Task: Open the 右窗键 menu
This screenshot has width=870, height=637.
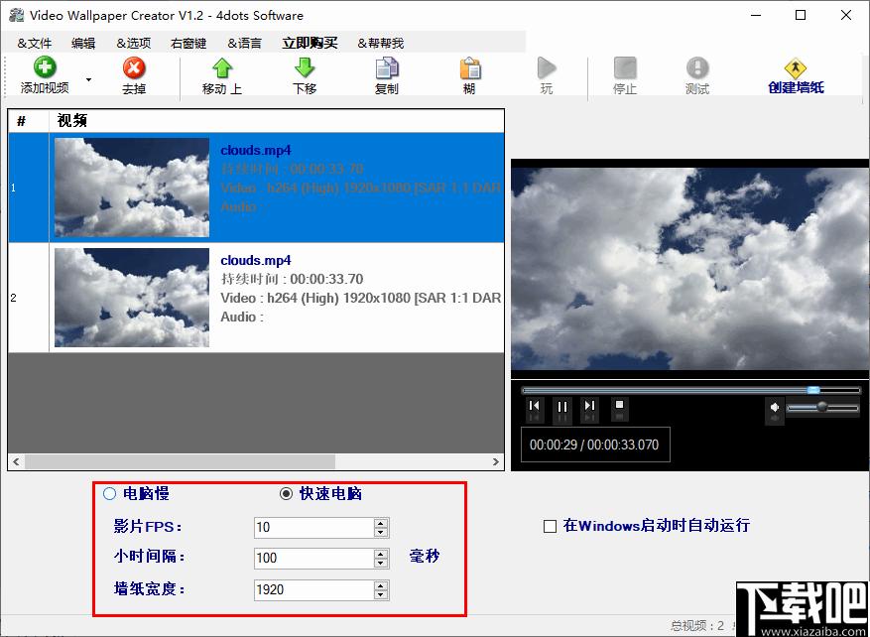Action: (188, 44)
